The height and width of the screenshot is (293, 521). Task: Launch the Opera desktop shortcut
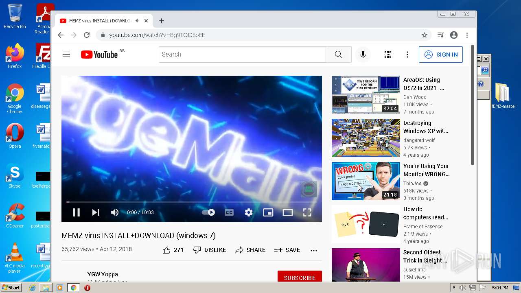tap(15, 136)
